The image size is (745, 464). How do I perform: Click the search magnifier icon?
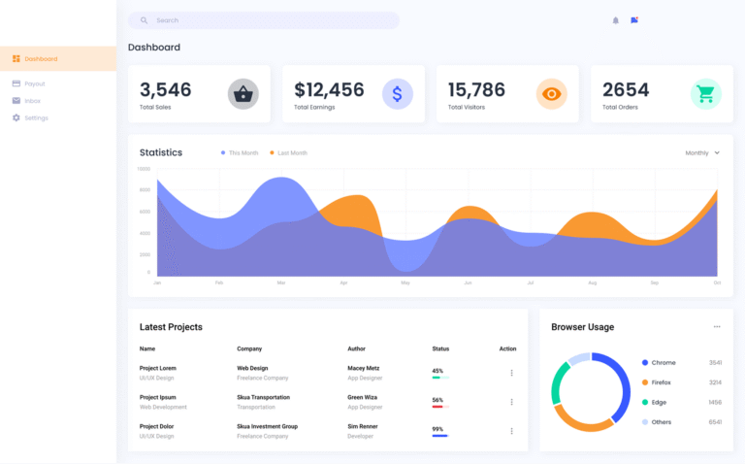pos(144,20)
